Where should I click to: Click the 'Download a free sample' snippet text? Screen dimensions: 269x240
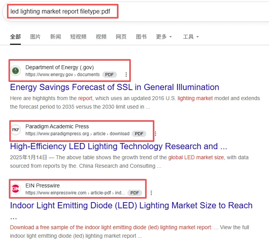click(x=129, y=231)
